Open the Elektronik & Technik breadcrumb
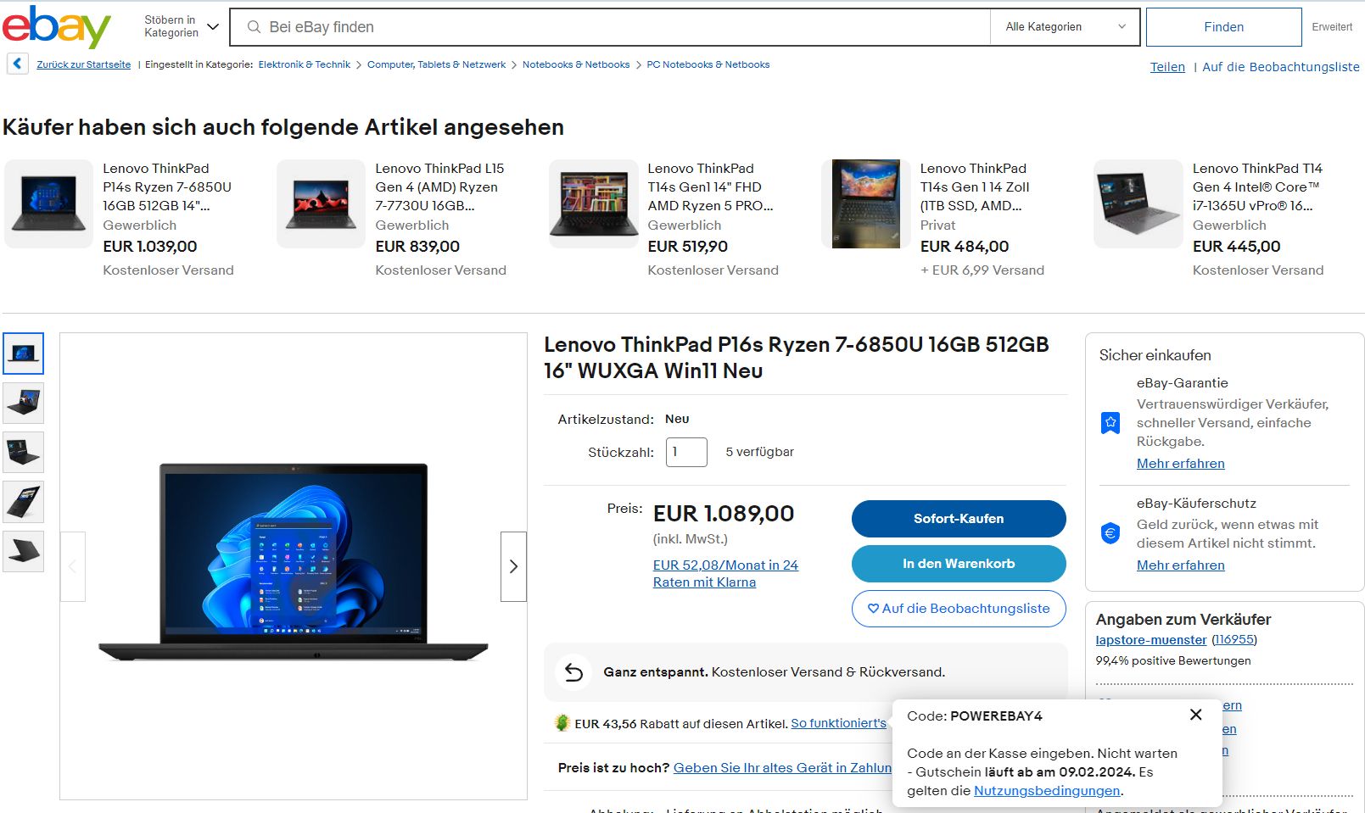Screen dimensions: 1365x813 (x=305, y=64)
